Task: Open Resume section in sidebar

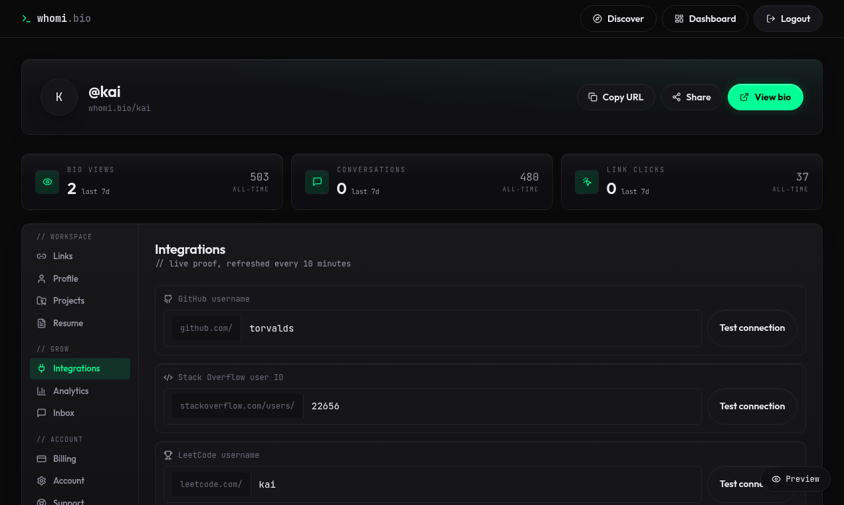Action: pyautogui.click(x=80, y=323)
